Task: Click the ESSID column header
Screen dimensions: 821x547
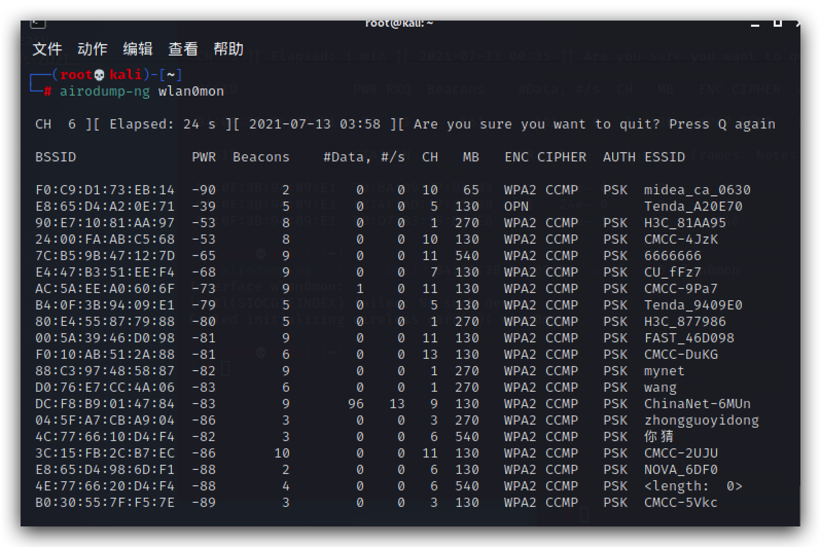Action: click(x=665, y=157)
